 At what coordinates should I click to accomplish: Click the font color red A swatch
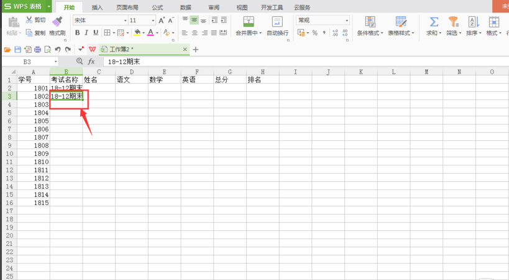coord(150,33)
